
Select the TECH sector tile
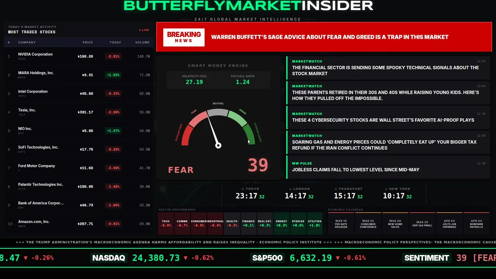(x=166, y=224)
